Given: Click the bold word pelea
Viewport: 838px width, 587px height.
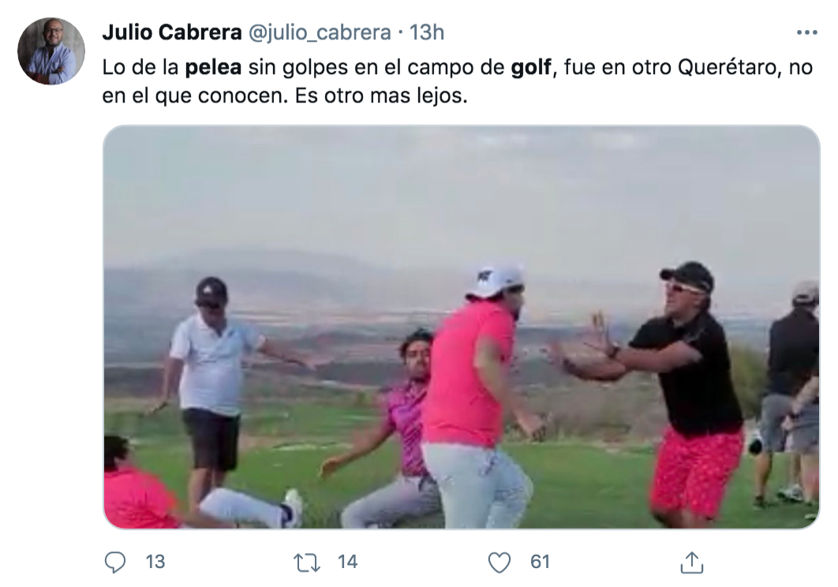Looking at the screenshot, I should pos(213,67).
